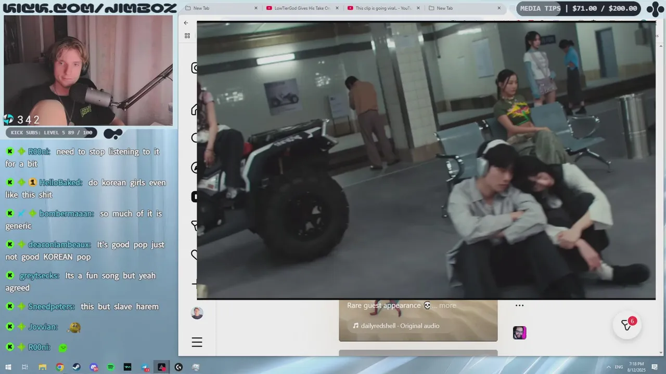The image size is (666, 374).
Task: Open Task View on the taskbar
Action: click(24, 367)
